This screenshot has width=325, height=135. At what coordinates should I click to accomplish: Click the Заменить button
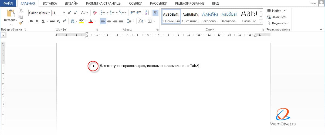277,17
